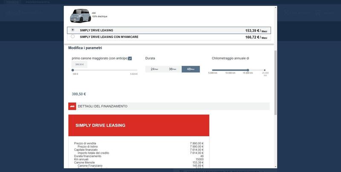
Task: Click the 10.000 km mileage tick label
Action: coord(230,73)
